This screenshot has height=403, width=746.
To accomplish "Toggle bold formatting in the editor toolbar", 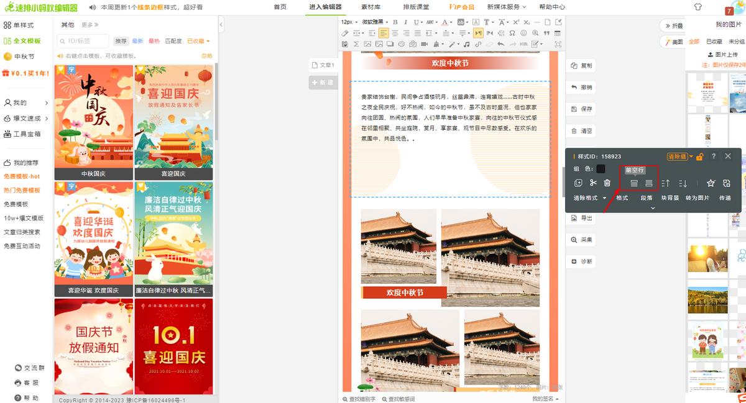I will pyautogui.click(x=395, y=22).
